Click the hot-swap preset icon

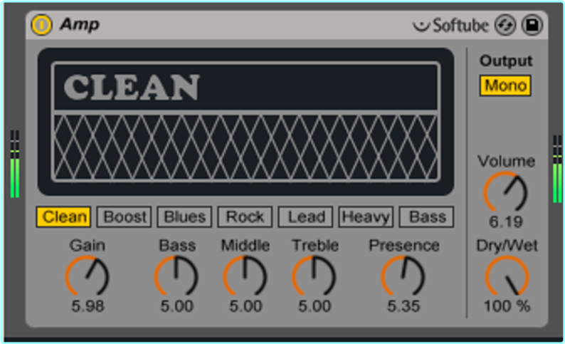tap(505, 25)
